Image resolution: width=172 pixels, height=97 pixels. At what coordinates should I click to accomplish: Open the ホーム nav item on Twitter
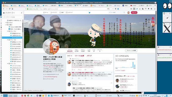click(x=46, y=13)
